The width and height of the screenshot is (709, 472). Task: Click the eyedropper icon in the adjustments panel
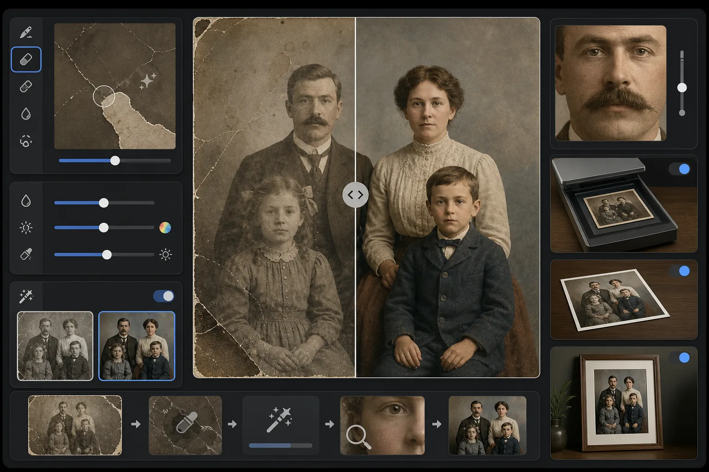click(x=26, y=254)
